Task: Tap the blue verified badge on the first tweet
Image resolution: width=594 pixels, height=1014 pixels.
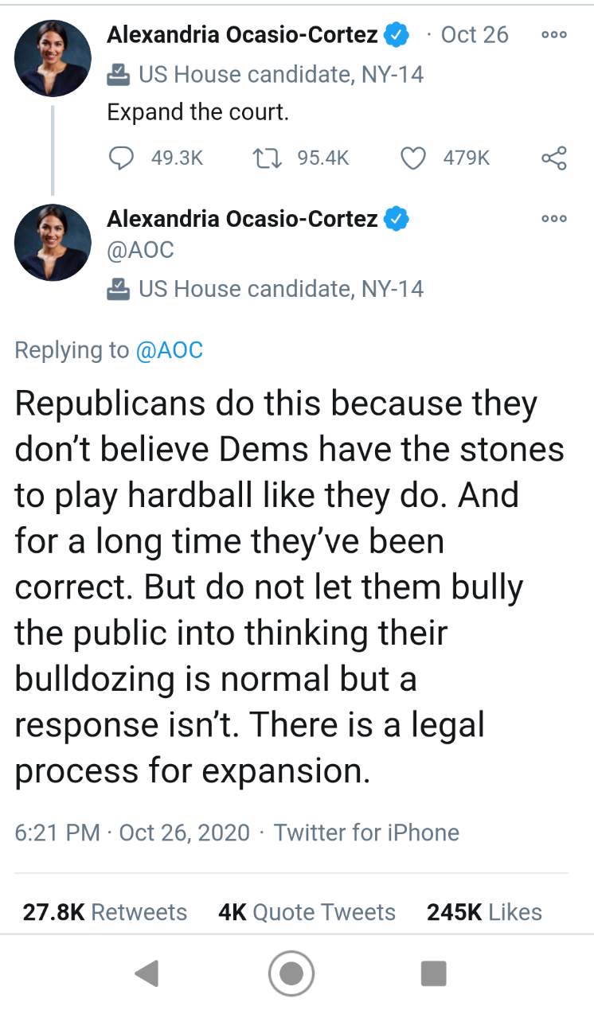Action: [397, 35]
